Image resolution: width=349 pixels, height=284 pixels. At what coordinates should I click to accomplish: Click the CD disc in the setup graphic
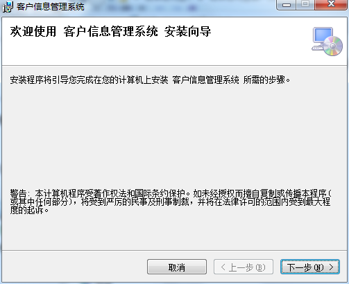point(333,46)
